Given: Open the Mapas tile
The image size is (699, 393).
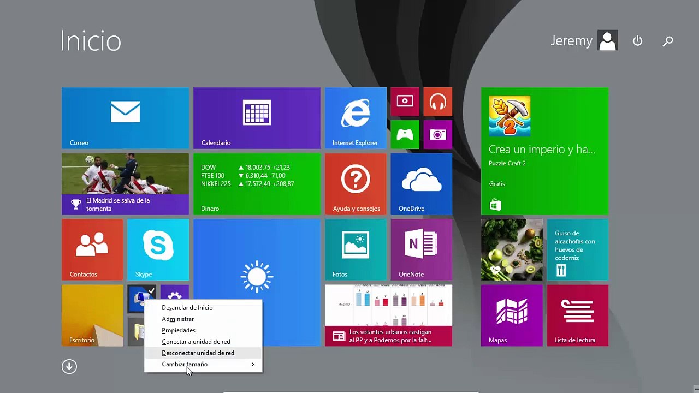Looking at the screenshot, I should click(512, 315).
